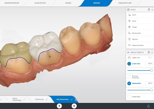Close the DISPLAY OBJECTS panel
154x109 pixels.
coord(152,52)
